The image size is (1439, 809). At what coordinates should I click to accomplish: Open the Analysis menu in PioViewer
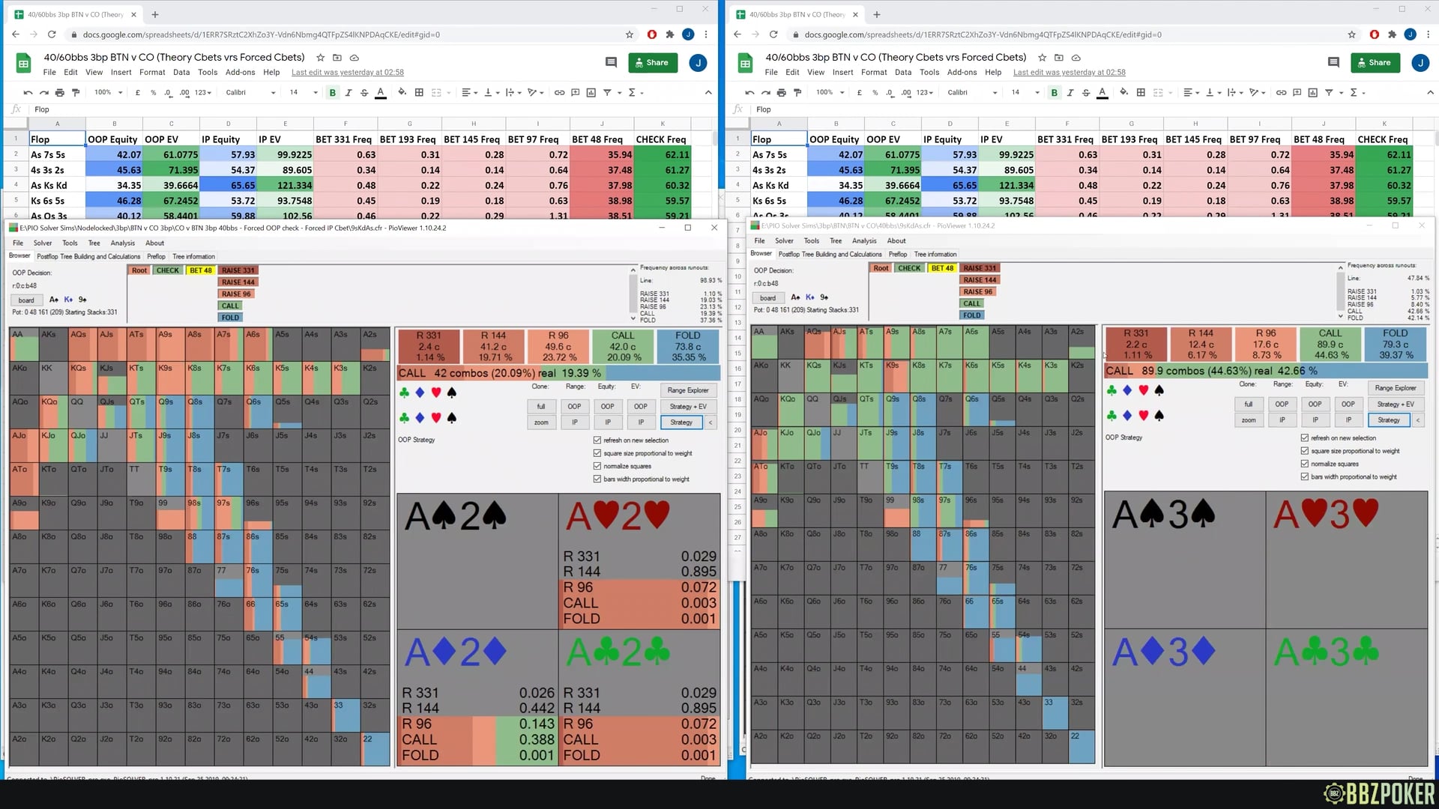[x=123, y=243]
